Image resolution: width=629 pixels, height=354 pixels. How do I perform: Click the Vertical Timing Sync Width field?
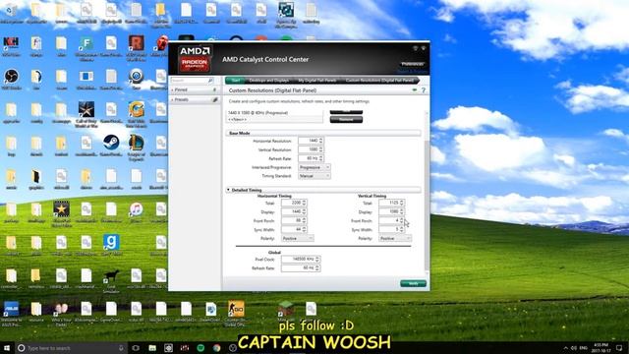point(391,229)
